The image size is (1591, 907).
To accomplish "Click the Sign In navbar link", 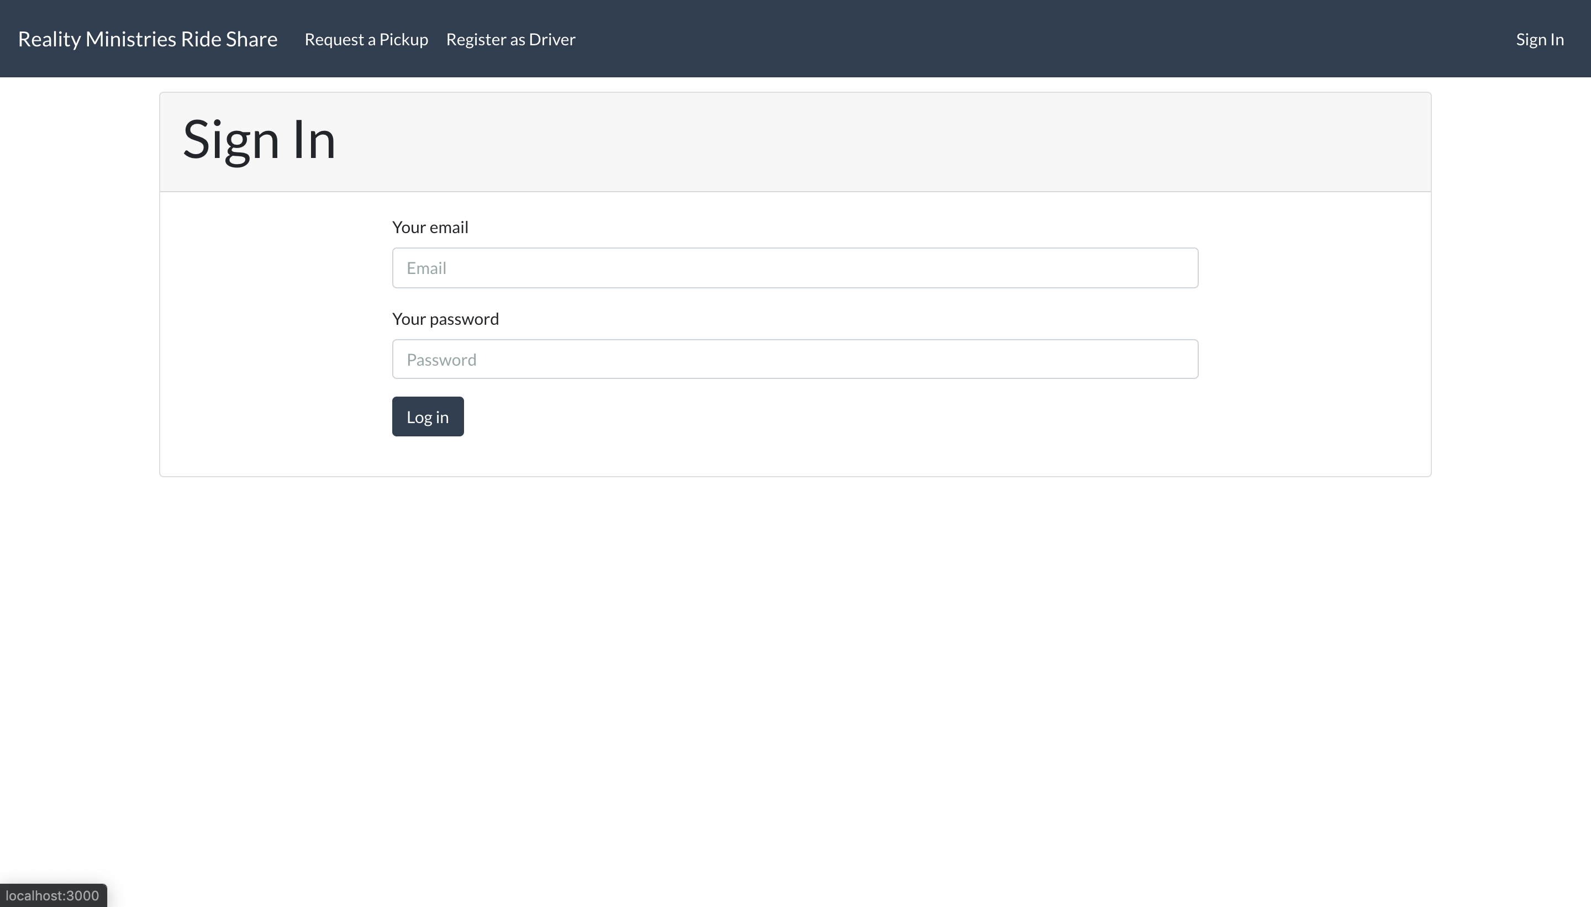I will pyautogui.click(x=1539, y=39).
